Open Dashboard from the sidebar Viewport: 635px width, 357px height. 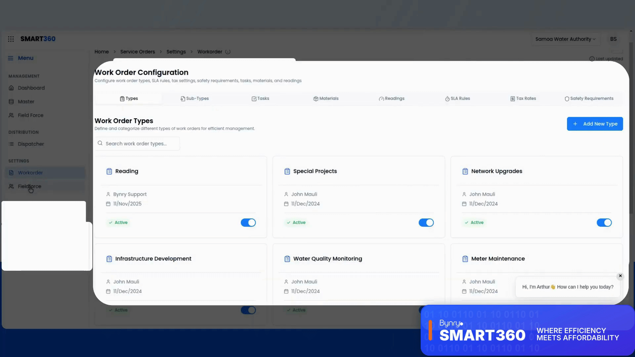pos(45,88)
